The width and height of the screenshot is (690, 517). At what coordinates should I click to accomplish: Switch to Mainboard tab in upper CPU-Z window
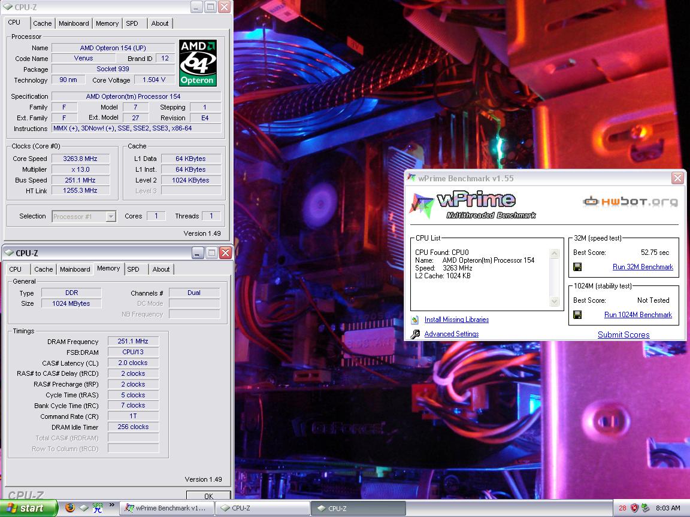coord(74,23)
